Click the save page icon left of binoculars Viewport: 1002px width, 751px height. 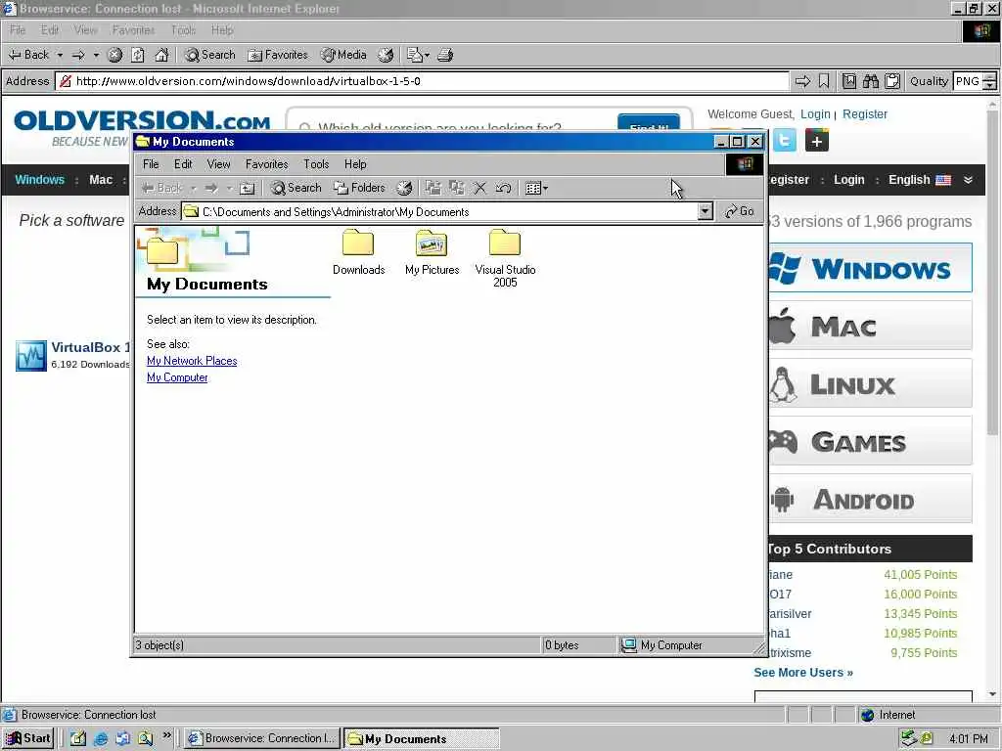[x=848, y=81]
